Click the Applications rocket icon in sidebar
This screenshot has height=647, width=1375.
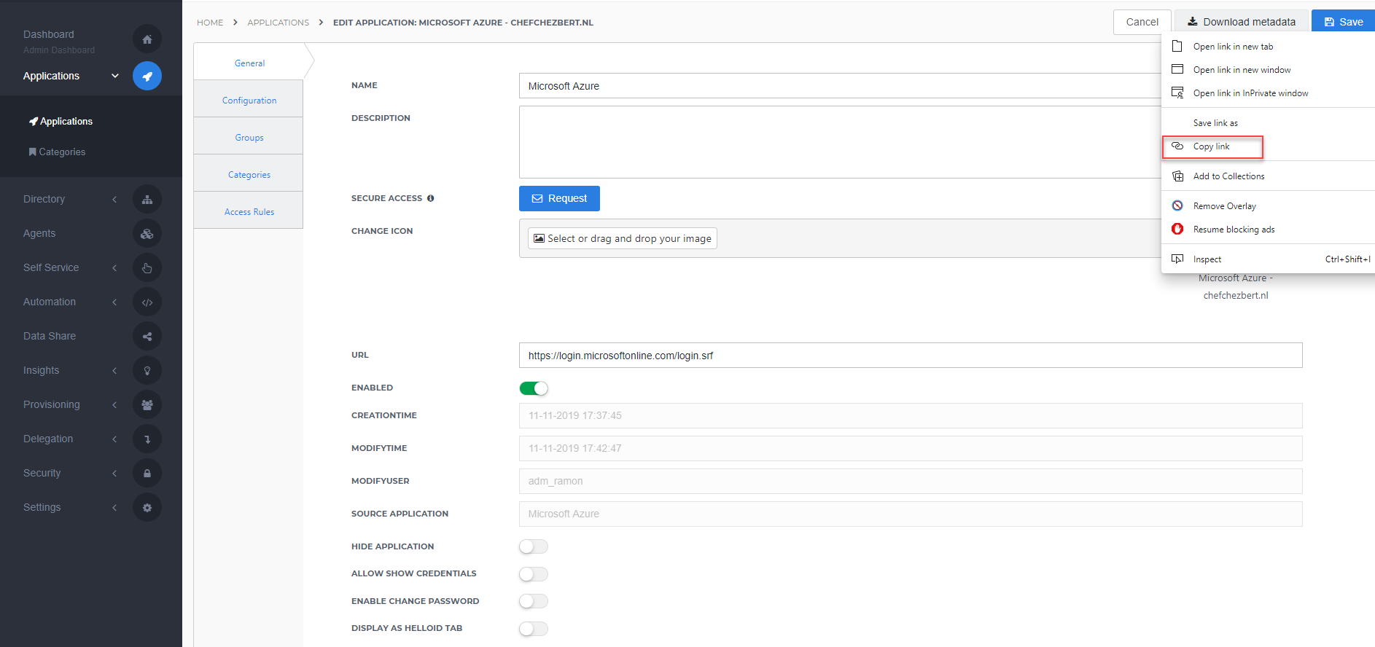(x=147, y=76)
